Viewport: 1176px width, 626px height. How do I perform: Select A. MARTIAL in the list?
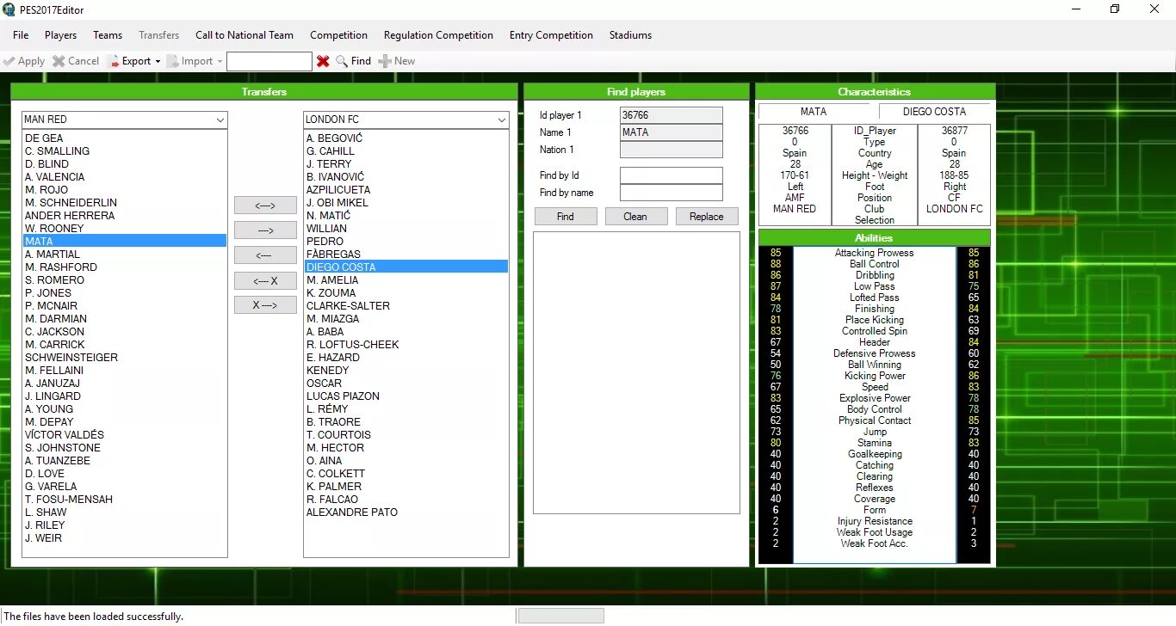[125, 255]
